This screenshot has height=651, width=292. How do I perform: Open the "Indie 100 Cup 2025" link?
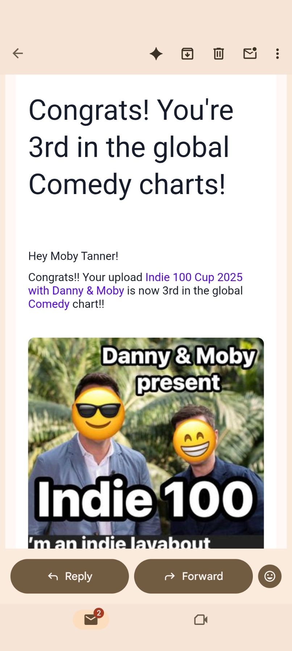(194, 277)
